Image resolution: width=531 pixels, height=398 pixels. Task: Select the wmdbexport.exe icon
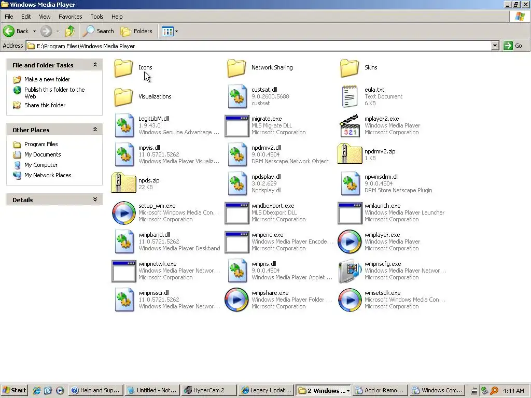pyautogui.click(x=236, y=213)
